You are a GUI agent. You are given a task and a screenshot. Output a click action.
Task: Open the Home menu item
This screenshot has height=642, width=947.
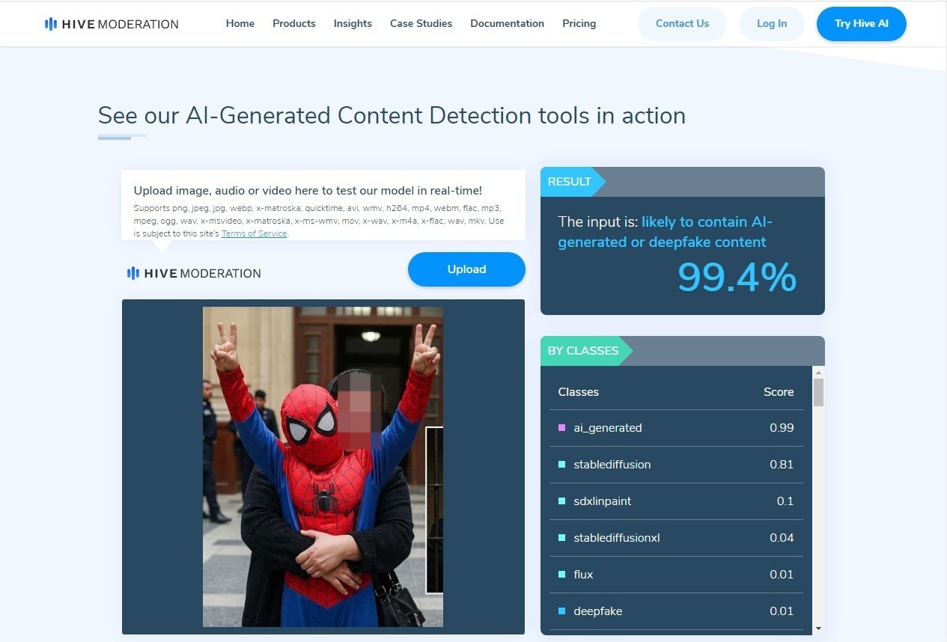(240, 23)
